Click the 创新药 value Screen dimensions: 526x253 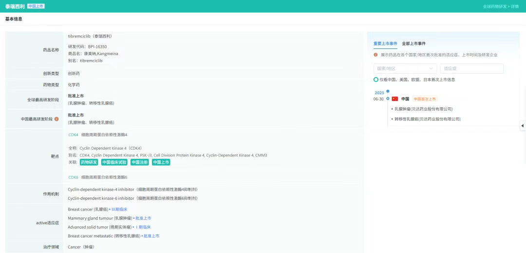[74, 74]
